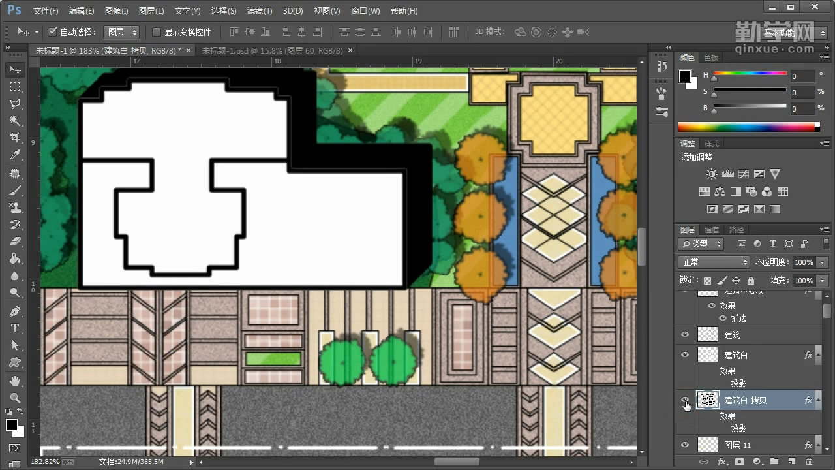The image size is (835, 470).
Task: Select the Paint Bucket tool
Action: coord(15,259)
